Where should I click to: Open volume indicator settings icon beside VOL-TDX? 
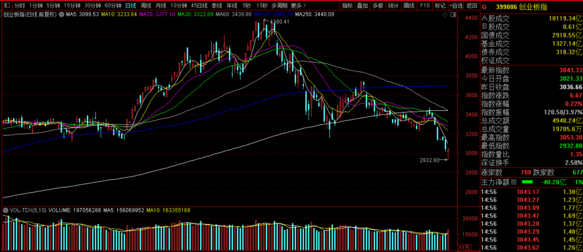pyautogui.click(x=5, y=210)
